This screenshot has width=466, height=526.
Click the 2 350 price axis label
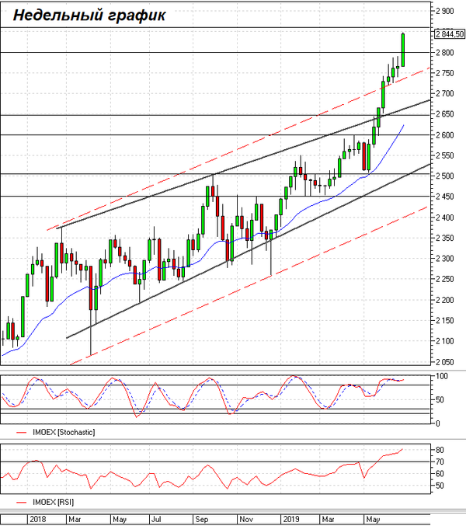point(444,239)
